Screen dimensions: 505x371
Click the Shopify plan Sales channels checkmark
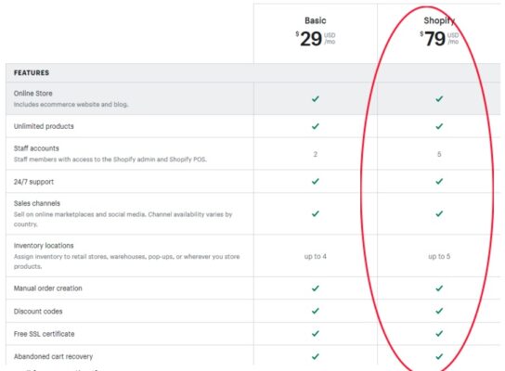pos(439,213)
